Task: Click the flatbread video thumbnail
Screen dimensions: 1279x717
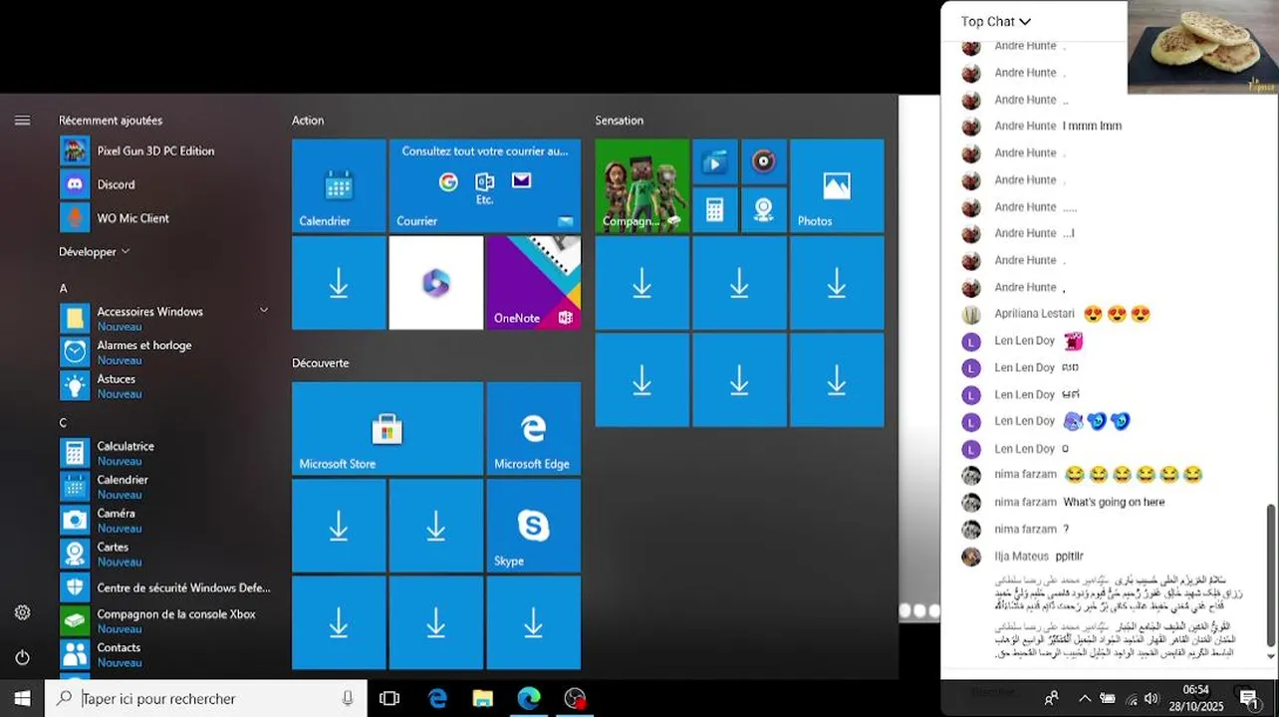Action: (x=1203, y=47)
